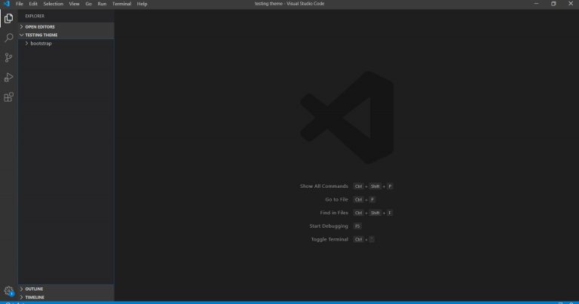Open the Help menu
Screen dimensions: 579x304
[142, 4]
